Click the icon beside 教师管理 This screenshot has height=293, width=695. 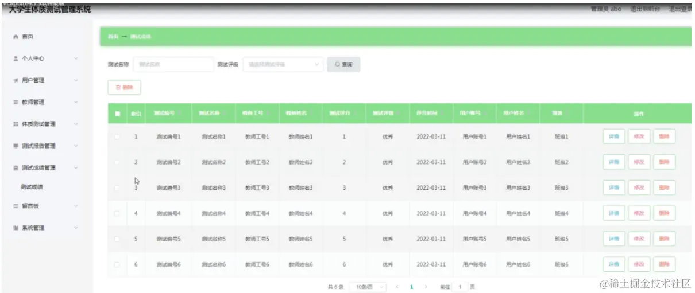pyautogui.click(x=16, y=102)
